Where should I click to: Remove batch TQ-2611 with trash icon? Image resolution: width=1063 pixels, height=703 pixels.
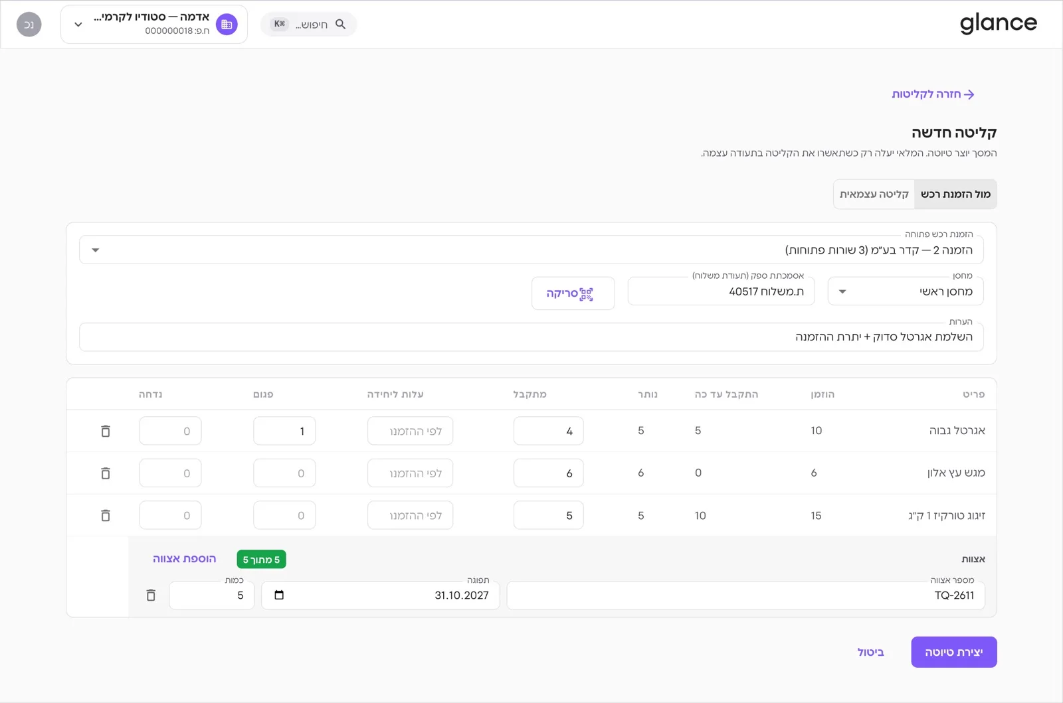151,595
